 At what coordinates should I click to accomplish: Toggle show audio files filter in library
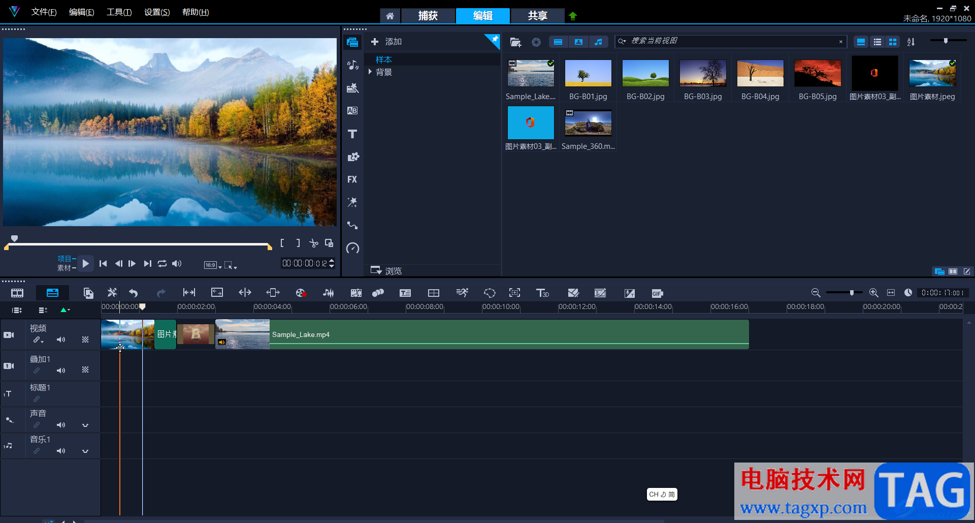(x=599, y=42)
